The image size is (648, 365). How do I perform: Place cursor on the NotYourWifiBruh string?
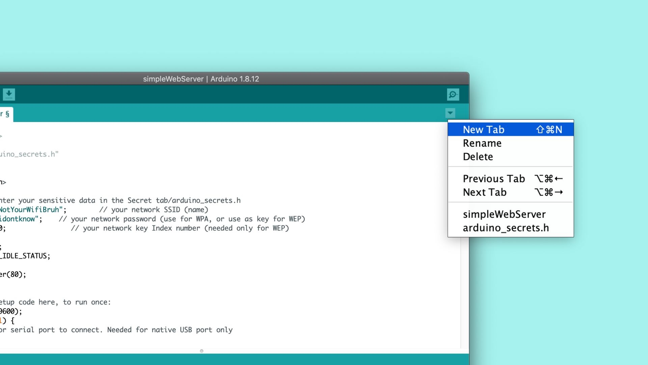point(30,210)
